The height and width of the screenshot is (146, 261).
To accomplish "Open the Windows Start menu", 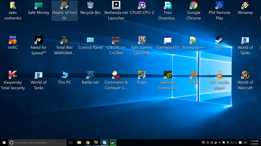I will [4, 143].
